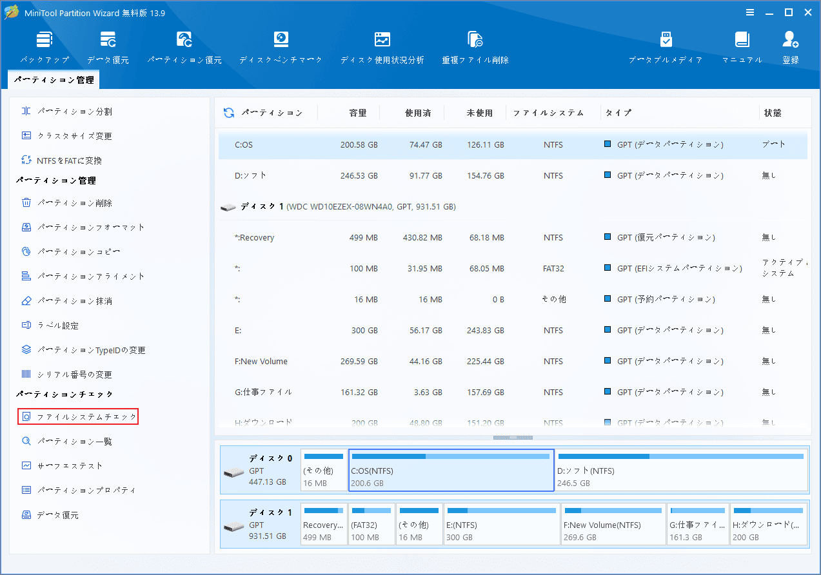This screenshot has height=575, width=821.
Task: Select the E: partition row
Action: point(513,330)
